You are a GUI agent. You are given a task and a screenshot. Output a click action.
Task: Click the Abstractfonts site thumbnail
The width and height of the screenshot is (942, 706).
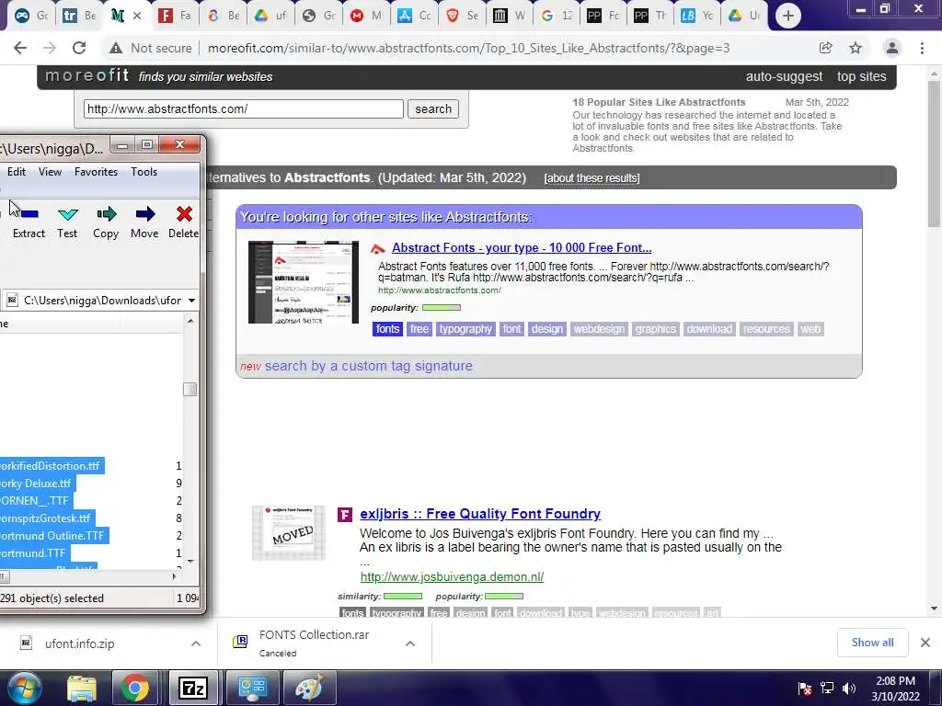(304, 282)
